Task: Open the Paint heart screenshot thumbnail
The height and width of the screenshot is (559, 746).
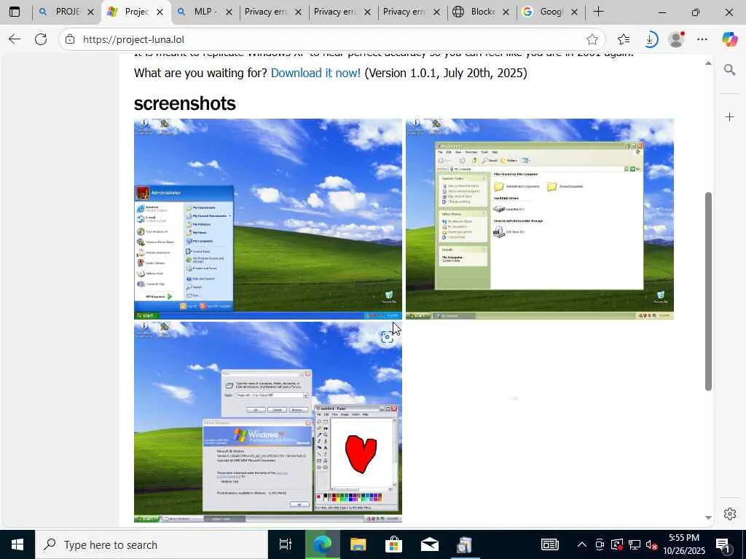Action: click(x=268, y=422)
